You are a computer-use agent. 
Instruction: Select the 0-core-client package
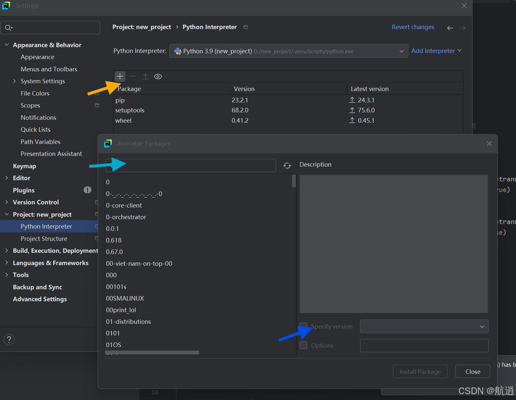point(124,205)
